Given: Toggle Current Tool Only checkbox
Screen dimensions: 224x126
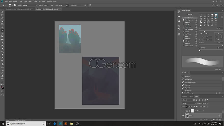Looking at the screenshot, I should [x=183, y=93].
